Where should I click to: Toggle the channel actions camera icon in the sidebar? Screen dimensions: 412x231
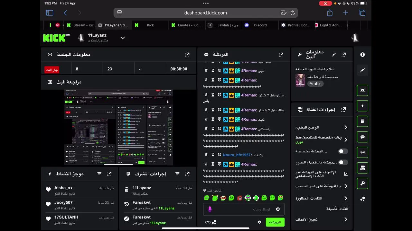(362, 168)
